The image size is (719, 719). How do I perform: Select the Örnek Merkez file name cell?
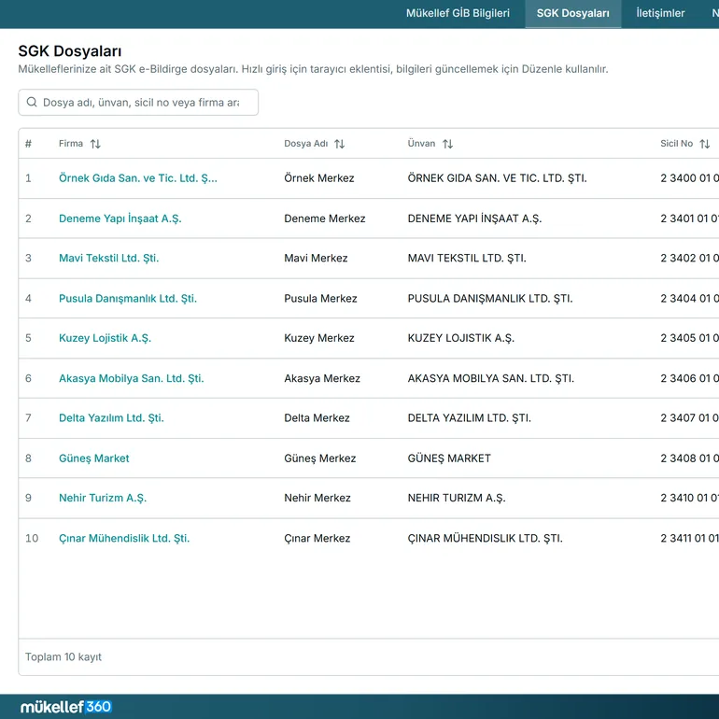click(319, 178)
